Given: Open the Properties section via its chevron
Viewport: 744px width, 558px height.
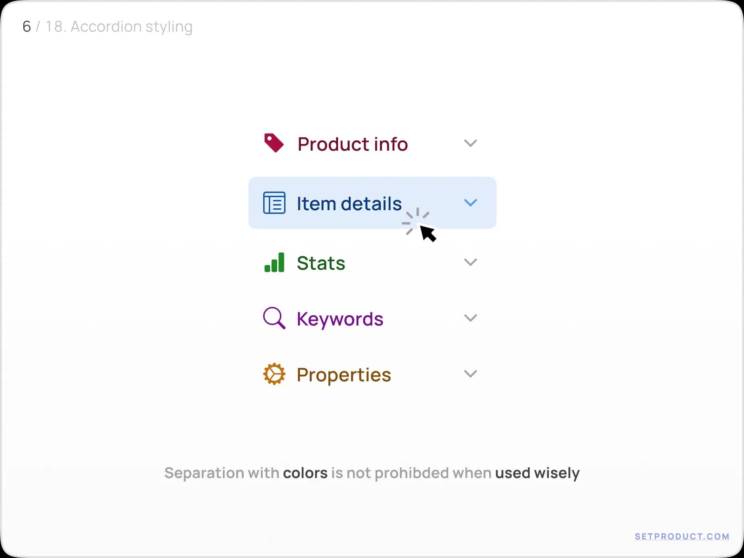Looking at the screenshot, I should pyautogui.click(x=471, y=373).
